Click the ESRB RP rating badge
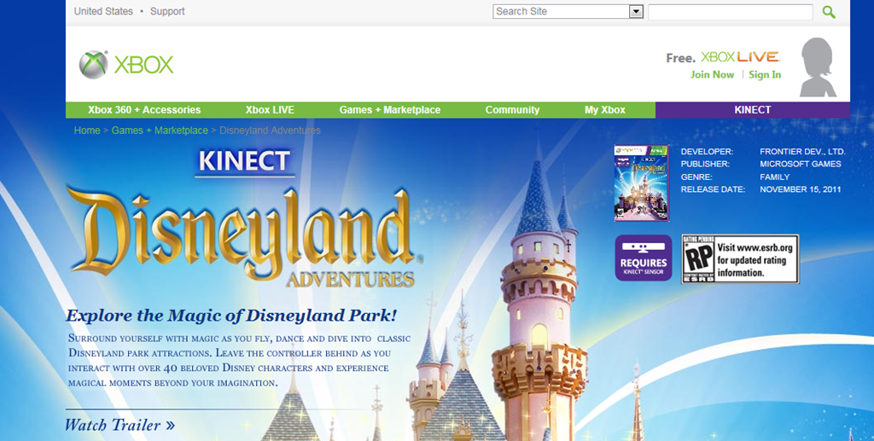This screenshot has height=441, width=874. (x=740, y=259)
